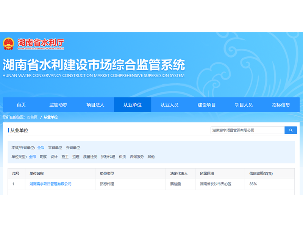Switch to the 监管动态 tab

pos(58,105)
